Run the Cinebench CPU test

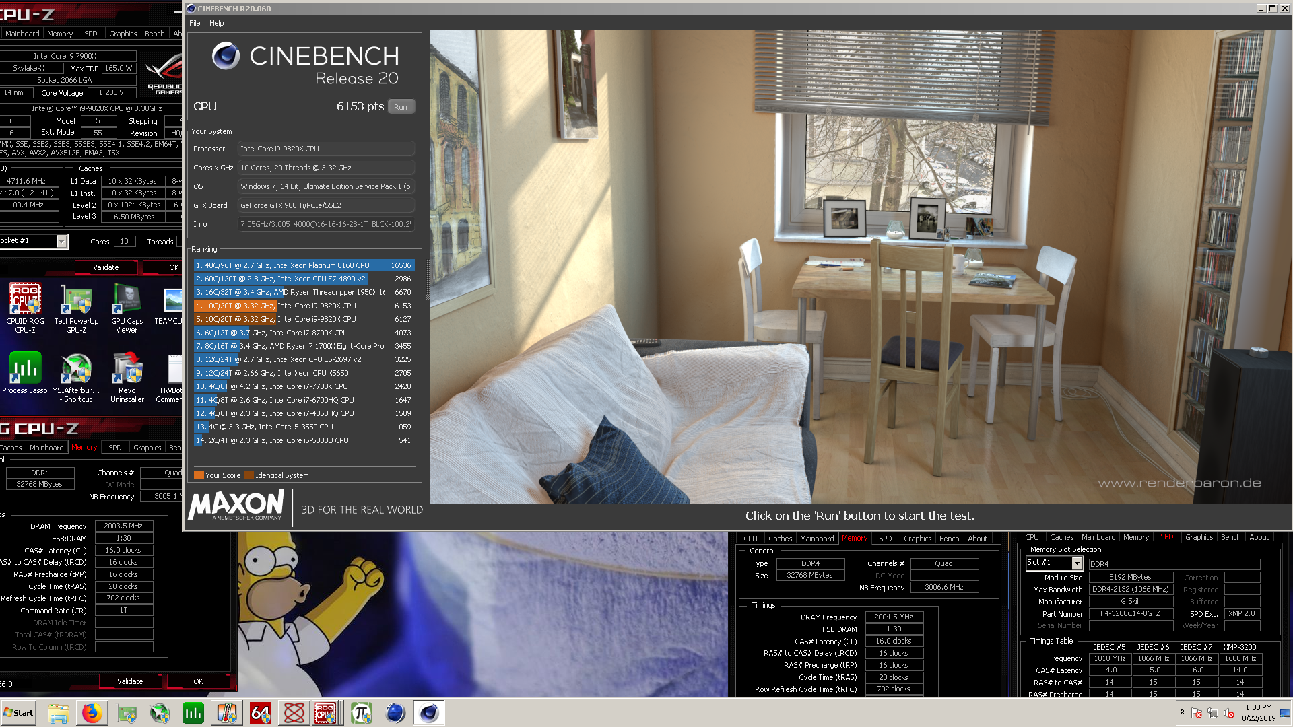coord(401,107)
